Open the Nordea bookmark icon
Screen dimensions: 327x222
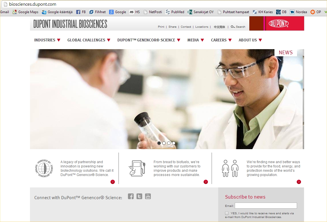[x=292, y=12]
